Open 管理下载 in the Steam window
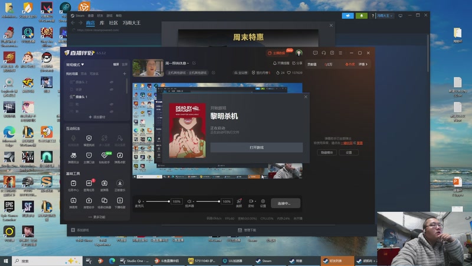The image size is (472, 266). pyautogui.click(x=247, y=230)
